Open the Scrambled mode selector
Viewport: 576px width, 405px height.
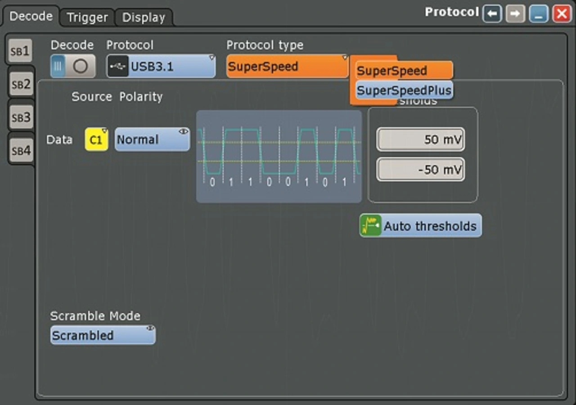point(103,336)
